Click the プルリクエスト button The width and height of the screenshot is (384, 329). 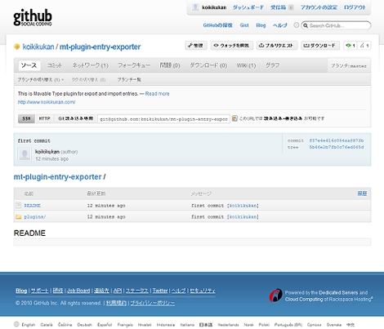click(x=277, y=46)
